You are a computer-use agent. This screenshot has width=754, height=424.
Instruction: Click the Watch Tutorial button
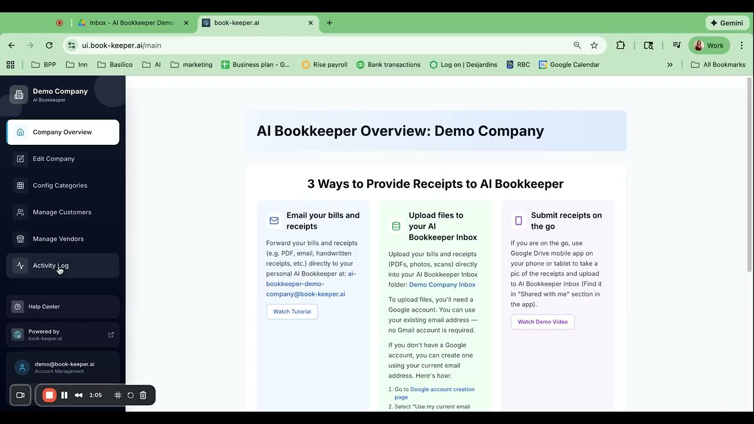point(292,312)
